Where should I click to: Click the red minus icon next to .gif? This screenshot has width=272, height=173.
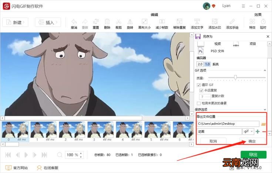point(264,132)
